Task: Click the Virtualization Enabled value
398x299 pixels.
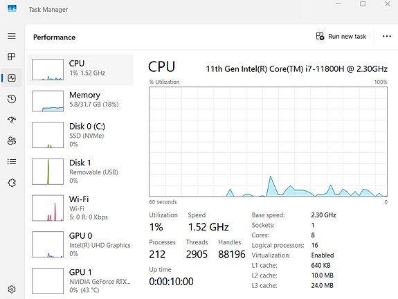Action: [323, 255]
